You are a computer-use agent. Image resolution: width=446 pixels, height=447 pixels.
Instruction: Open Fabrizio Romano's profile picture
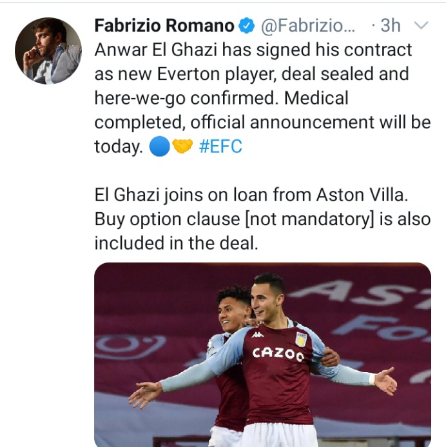[48, 51]
